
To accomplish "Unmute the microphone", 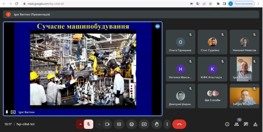I will click(89, 124).
